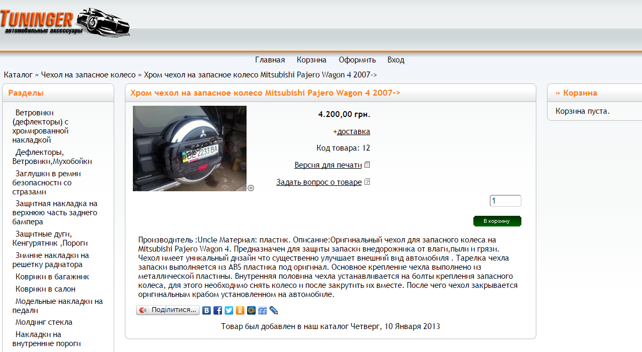
Task: Click the Tuninger logo
Action: click(65, 22)
